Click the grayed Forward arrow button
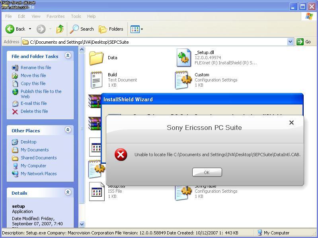Image resolution: width=318 pixels, height=238 pixels. (41, 29)
